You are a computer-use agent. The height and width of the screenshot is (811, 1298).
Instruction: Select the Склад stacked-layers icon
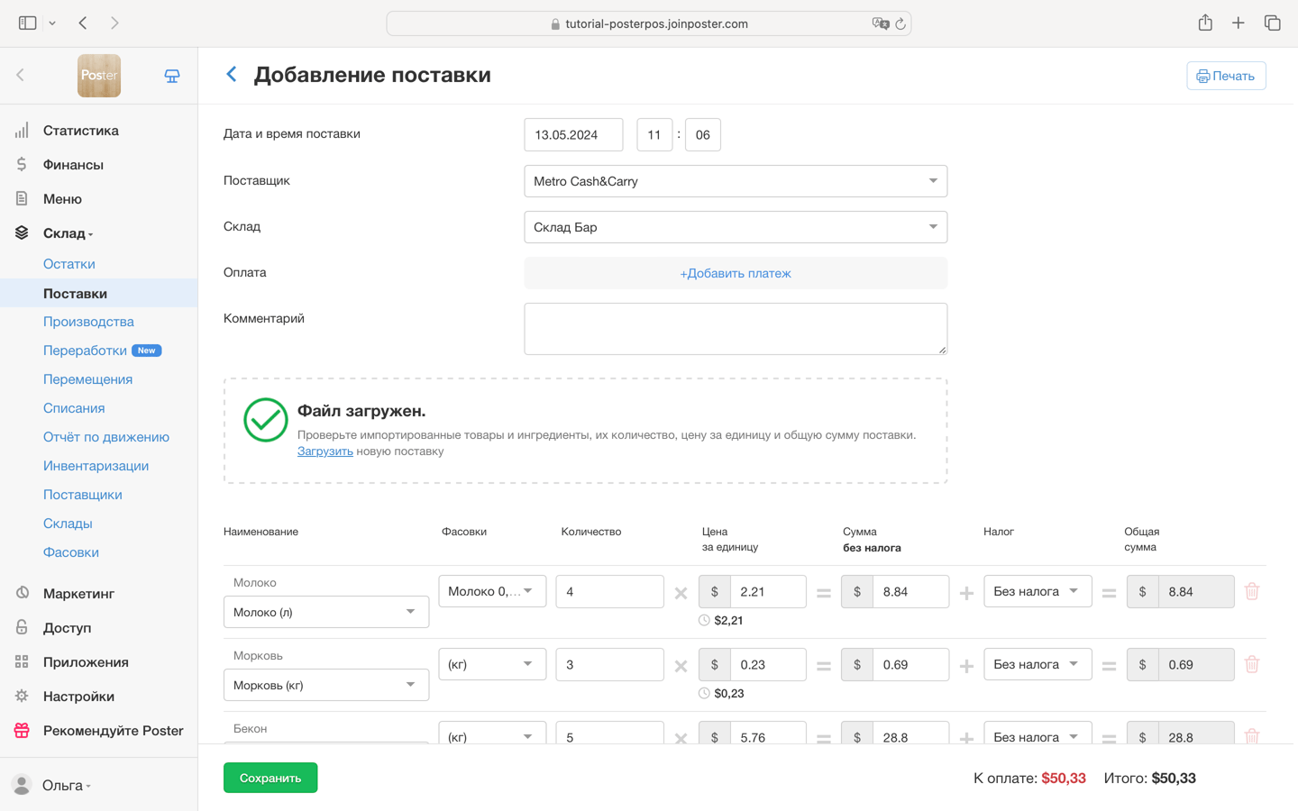(22, 232)
